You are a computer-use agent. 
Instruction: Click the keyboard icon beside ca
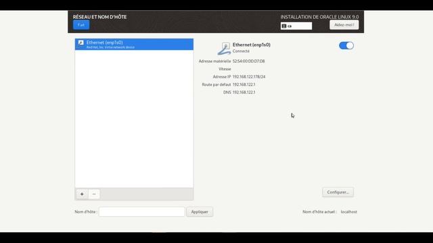coord(284,26)
